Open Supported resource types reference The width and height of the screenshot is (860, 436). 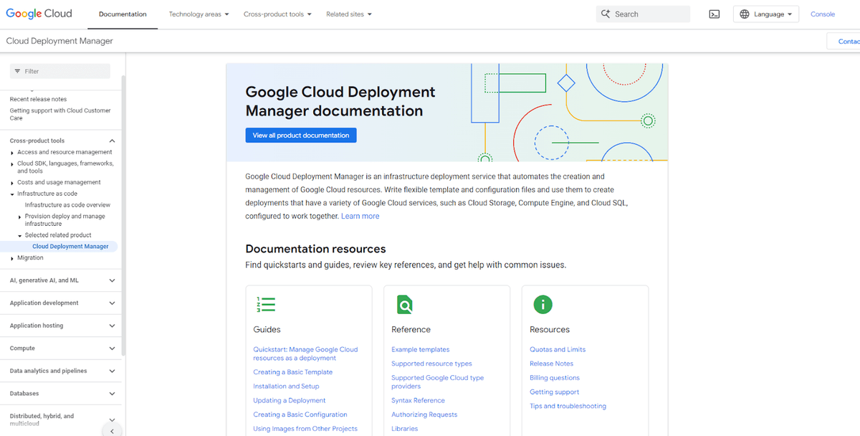(431, 364)
